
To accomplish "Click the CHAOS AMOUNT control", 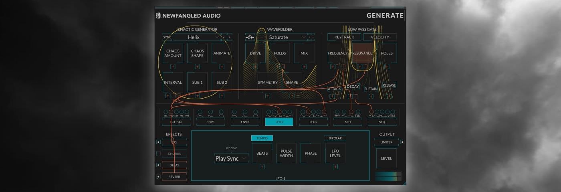I will pyautogui.click(x=173, y=53).
